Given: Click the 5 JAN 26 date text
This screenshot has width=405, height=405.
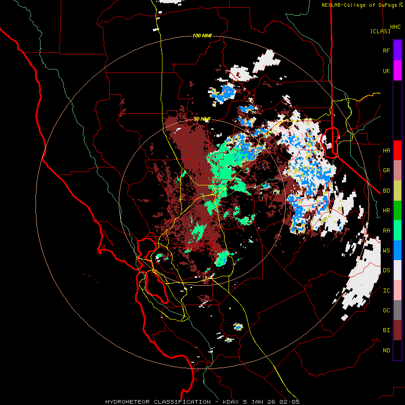Looking at the screenshot, I should (x=259, y=402).
